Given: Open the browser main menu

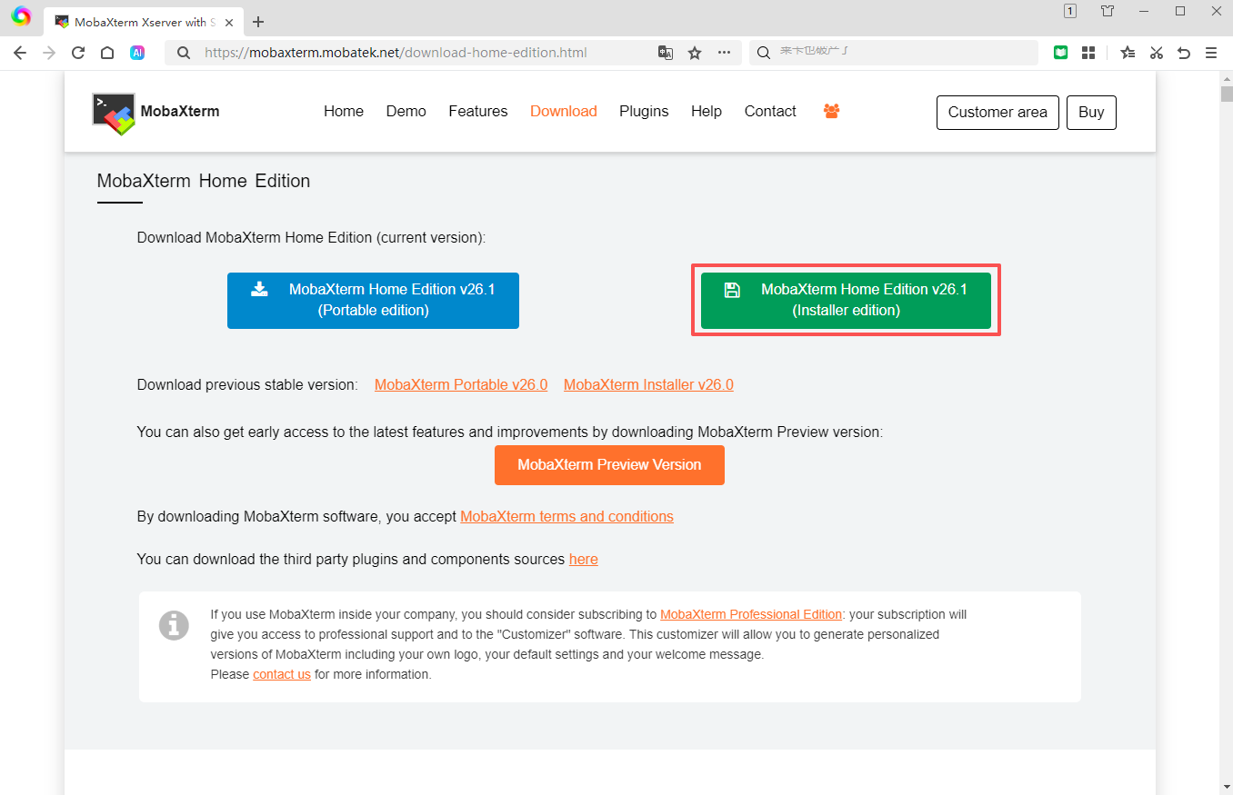Looking at the screenshot, I should pyautogui.click(x=1211, y=53).
